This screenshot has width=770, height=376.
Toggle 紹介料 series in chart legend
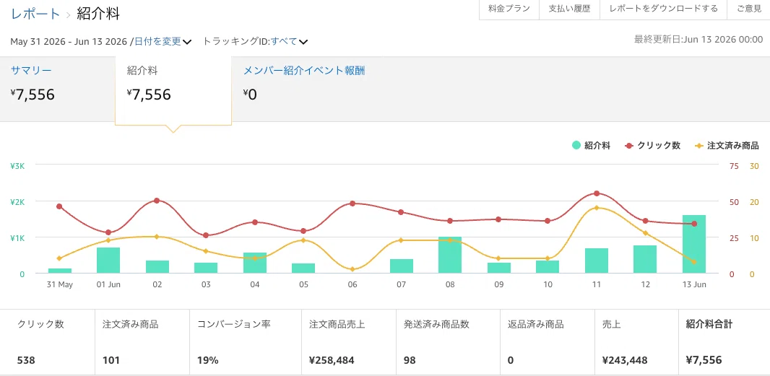592,145
